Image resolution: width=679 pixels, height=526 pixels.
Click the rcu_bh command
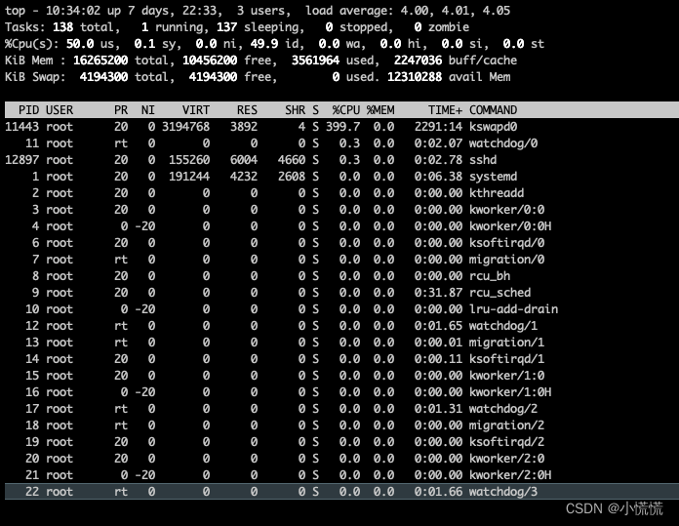tap(490, 276)
